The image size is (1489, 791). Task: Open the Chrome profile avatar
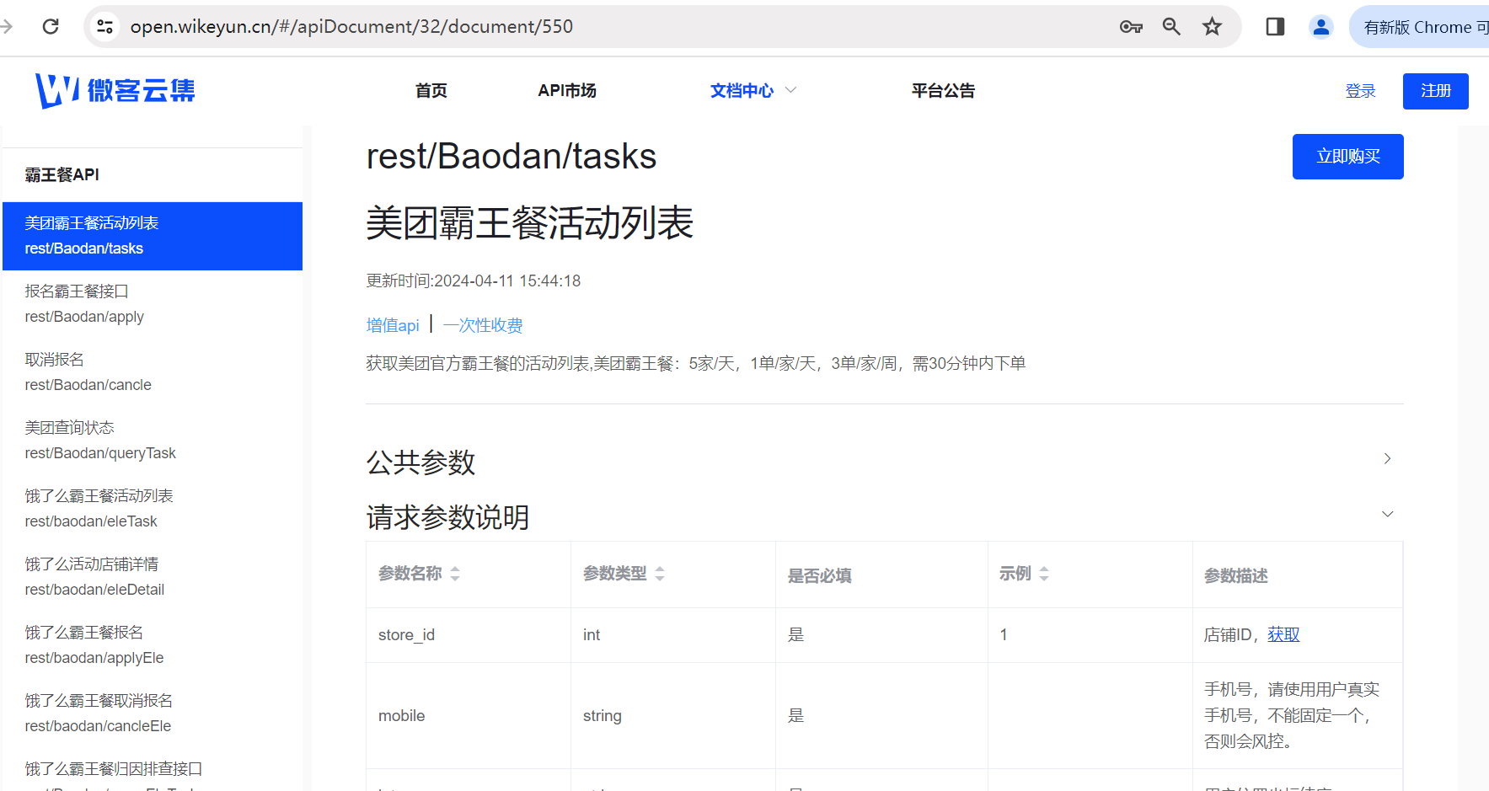tap(1320, 27)
